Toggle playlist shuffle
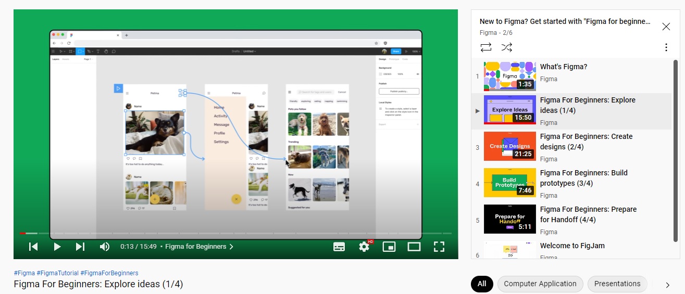685x294 pixels. (507, 47)
